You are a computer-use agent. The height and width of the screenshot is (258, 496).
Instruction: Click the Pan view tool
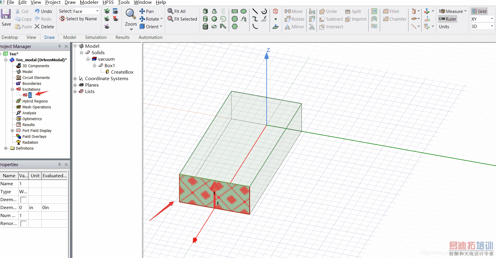tap(147, 11)
